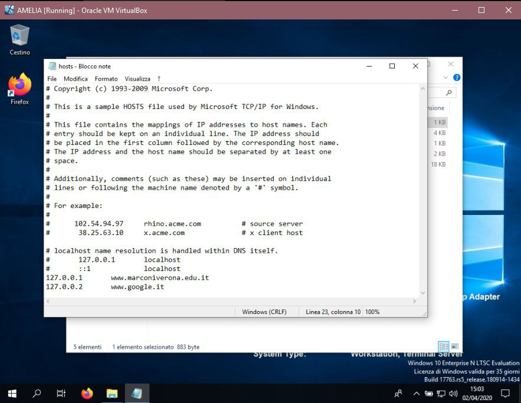Open the ? help menu
Screen dimensions: 521x403
pyautogui.click(x=159, y=79)
